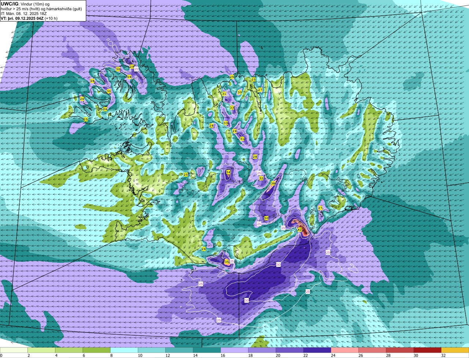Select the legend swatch between 2 and 4
469x358 pixels.
pos(41,350)
